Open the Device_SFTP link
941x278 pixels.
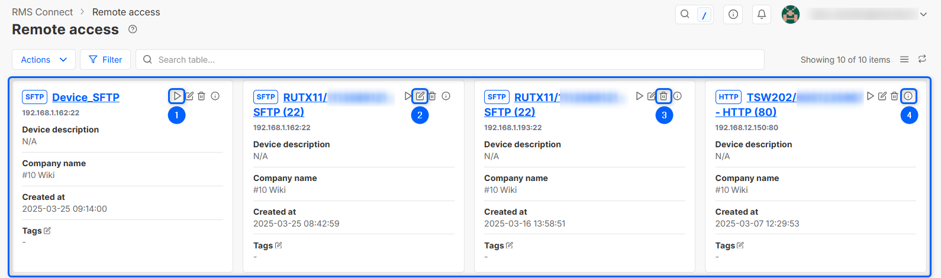(86, 97)
